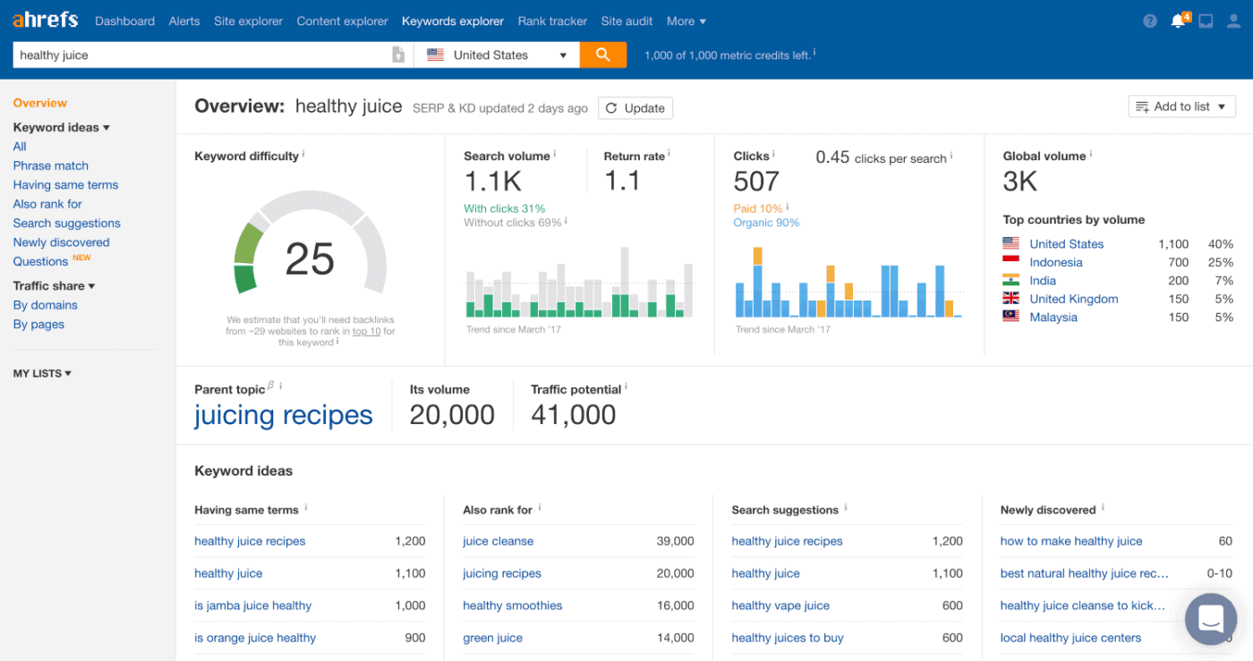Open the Intercom chat bubble
The width and height of the screenshot is (1253, 661).
click(1210, 619)
